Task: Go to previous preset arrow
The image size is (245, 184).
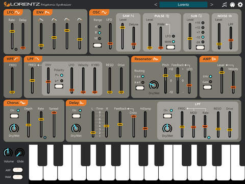Action: point(156,5)
